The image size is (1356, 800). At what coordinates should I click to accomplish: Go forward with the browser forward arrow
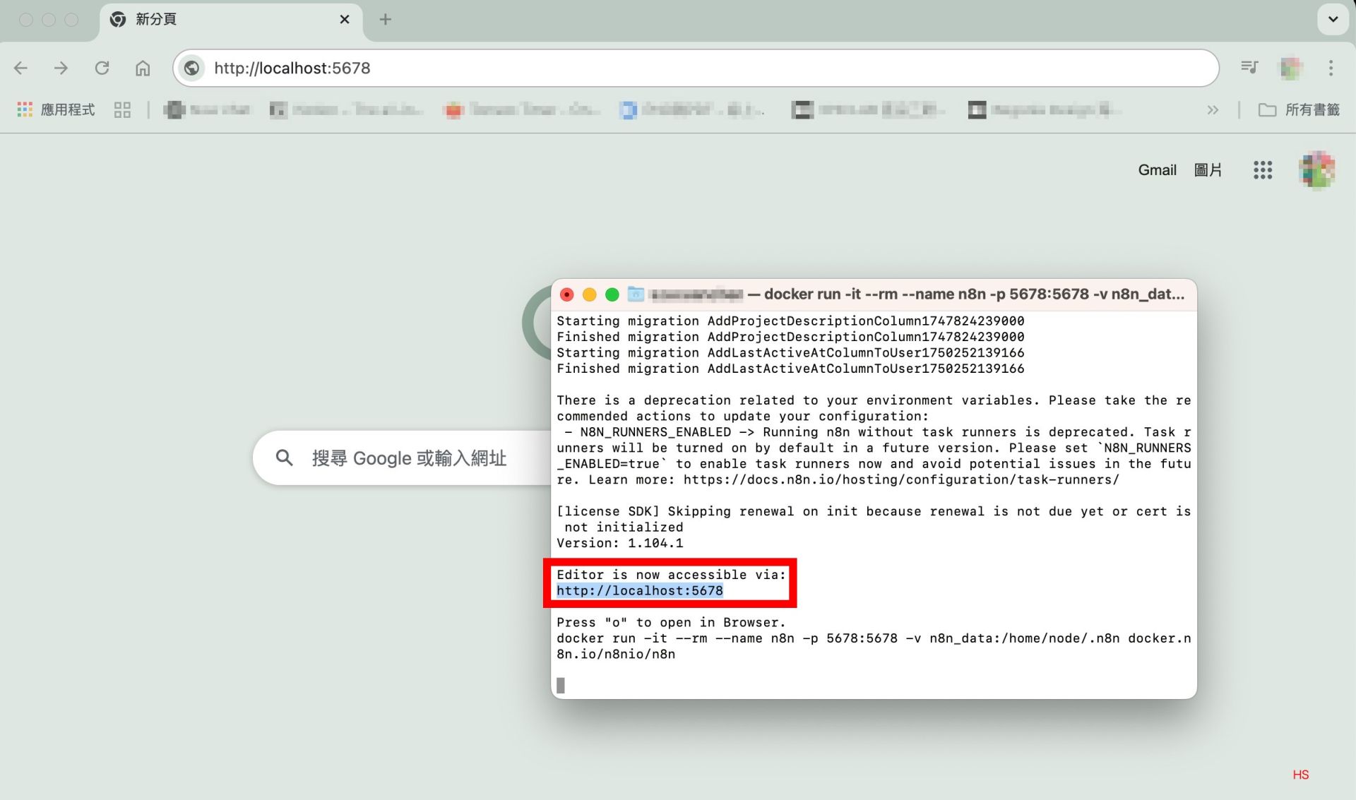[61, 68]
